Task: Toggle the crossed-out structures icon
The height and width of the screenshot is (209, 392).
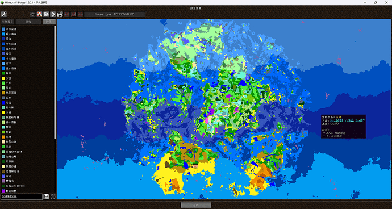Action: [x=40, y=14]
